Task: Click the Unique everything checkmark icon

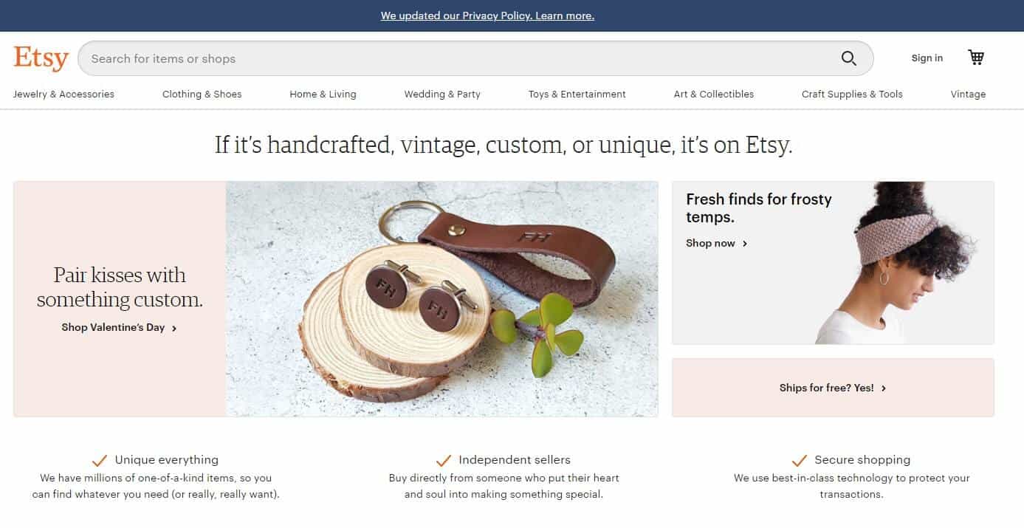Action: pyautogui.click(x=100, y=460)
